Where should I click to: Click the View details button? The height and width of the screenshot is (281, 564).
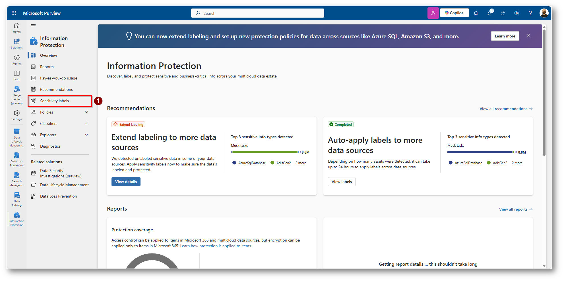pos(126,182)
